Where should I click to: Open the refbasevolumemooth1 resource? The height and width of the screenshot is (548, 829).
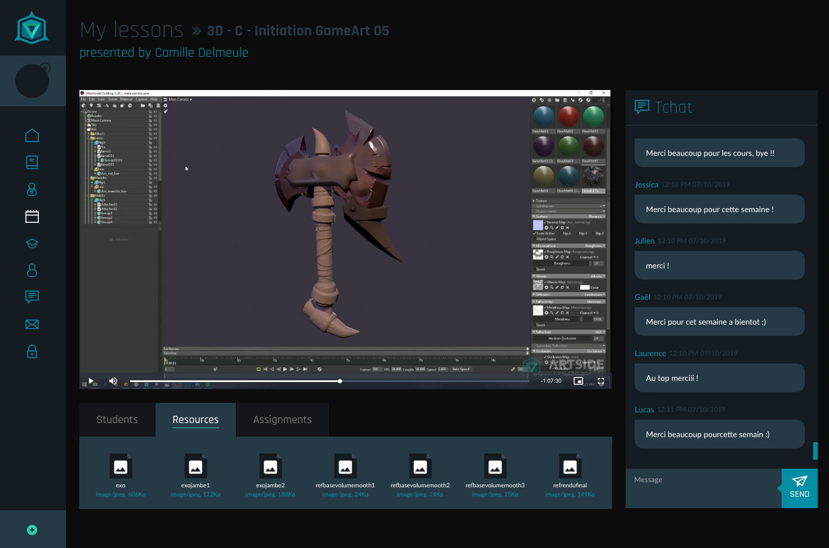pos(345,475)
